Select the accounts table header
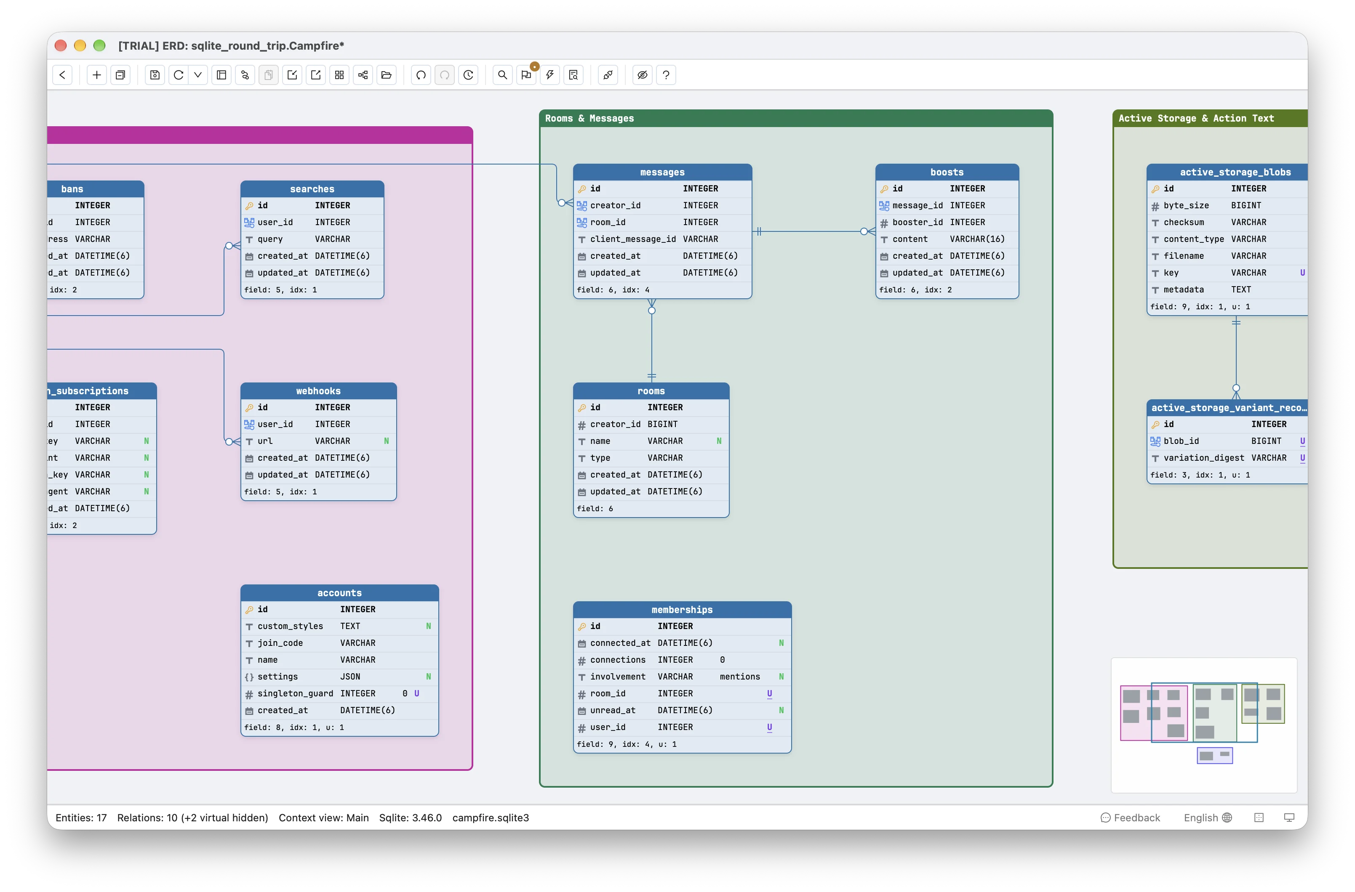 click(x=339, y=593)
